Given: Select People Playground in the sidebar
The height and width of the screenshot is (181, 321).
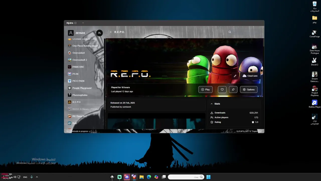Looking at the screenshot, I should pyautogui.click(x=84, y=88).
